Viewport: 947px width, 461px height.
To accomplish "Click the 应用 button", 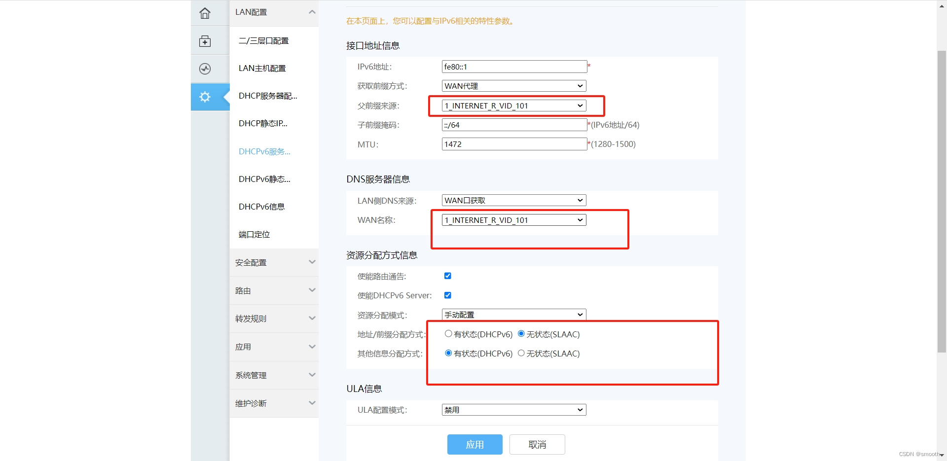I will pyautogui.click(x=474, y=444).
